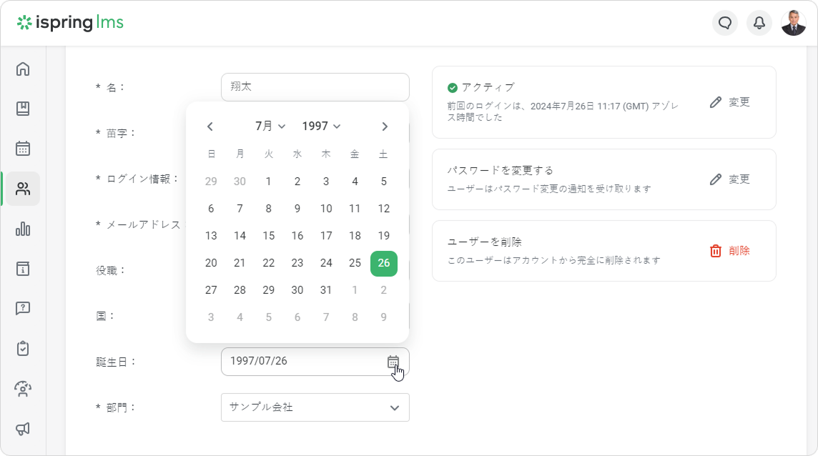818x456 pixels.
Task: Expand the 1997 year dropdown
Action: 321,127
